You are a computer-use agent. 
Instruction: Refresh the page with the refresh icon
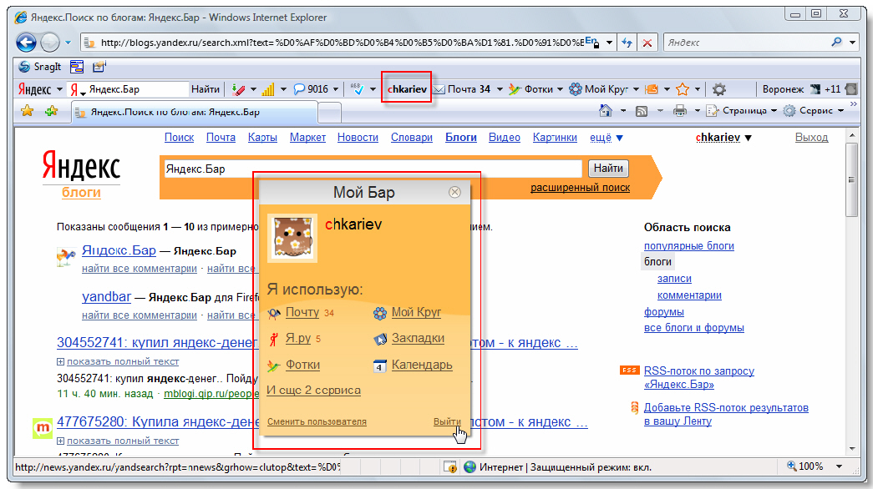(627, 43)
